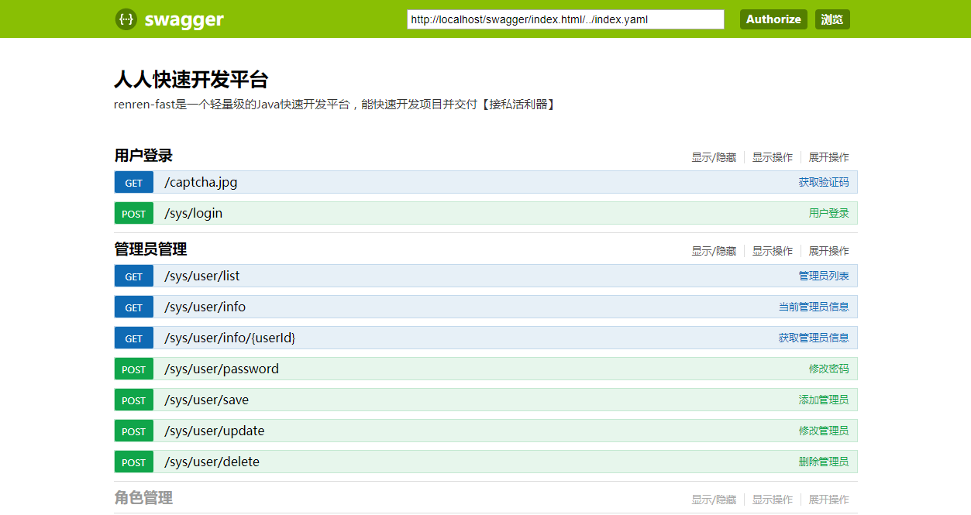Toggle 显示/隐藏 for the 用户登录 section
The image size is (971, 515).
click(714, 157)
